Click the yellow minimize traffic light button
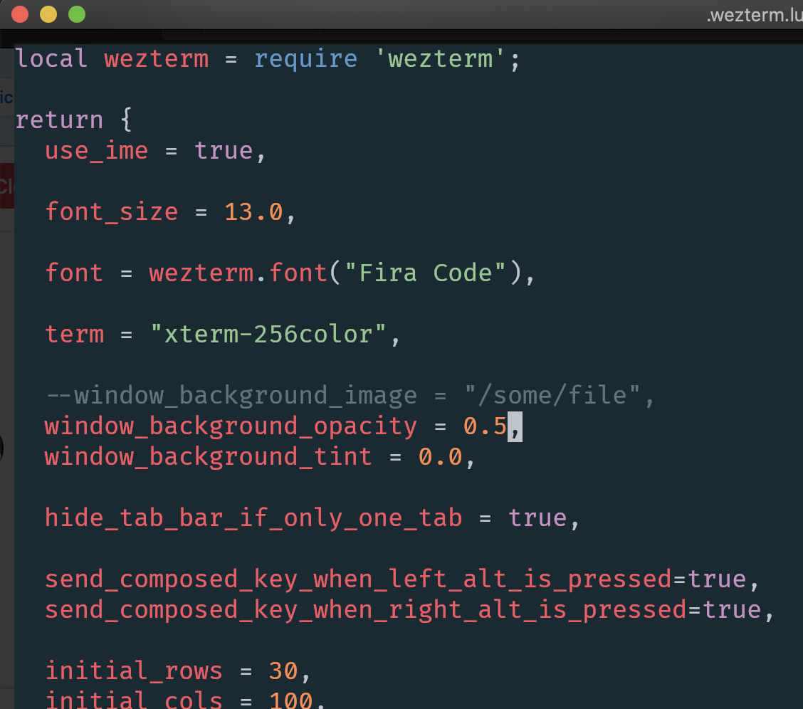 coord(48,14)
